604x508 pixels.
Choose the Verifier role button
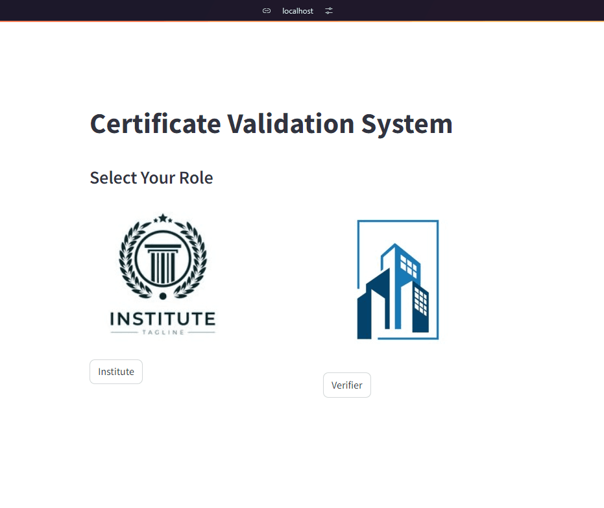pyautogui.click(x=346, y=385)
